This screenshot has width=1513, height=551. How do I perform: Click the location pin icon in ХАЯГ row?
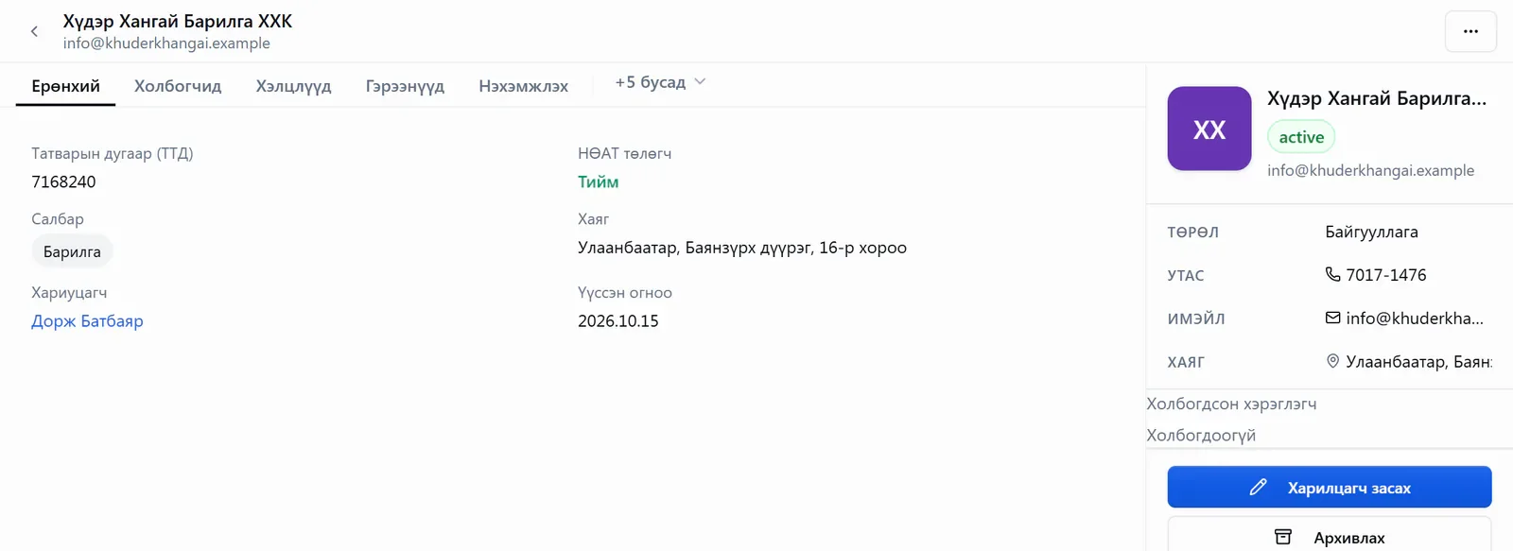coord(1332,361)
